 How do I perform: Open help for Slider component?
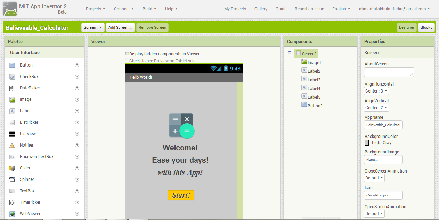pyautogui.click(x=77, y=168)
